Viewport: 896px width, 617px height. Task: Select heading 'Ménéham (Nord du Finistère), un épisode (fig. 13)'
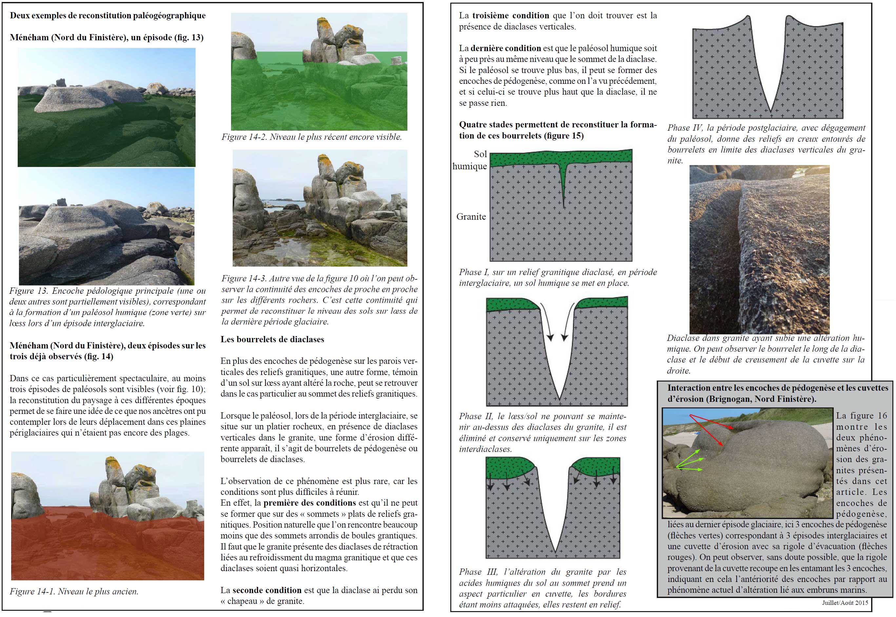(107, 38)
